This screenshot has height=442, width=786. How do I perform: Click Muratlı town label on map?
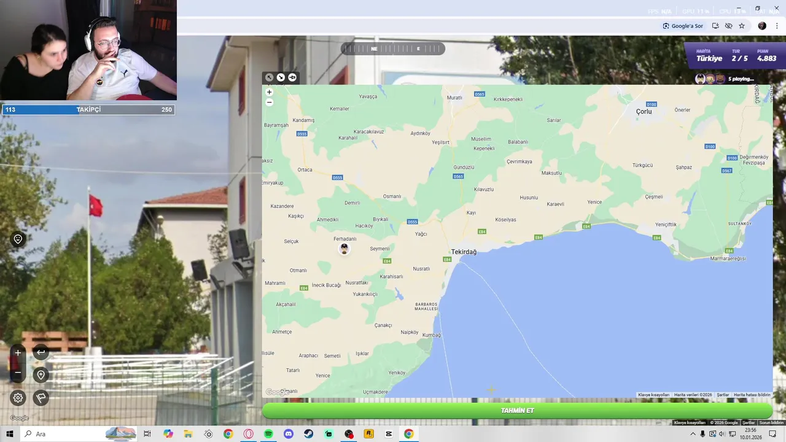tap(454, 98)
